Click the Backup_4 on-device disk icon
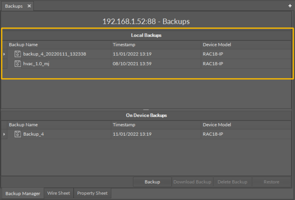 pos(18,134)
